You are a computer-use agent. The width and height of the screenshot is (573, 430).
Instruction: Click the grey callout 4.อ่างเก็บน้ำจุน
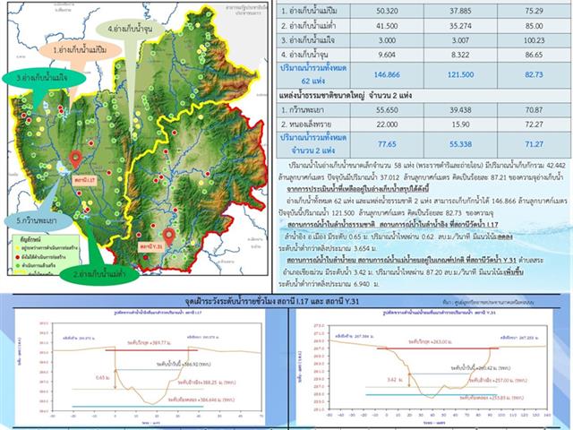tap(134, 28)
